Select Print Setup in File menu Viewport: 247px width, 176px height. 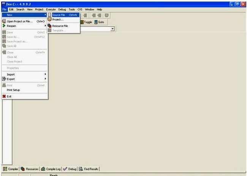click(x=24, y=90)
